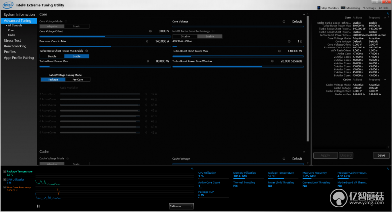Image resolution: width=392 pixels, height=212 pixels.
Task: Click info icon for Intel Turbo Boost Technology
Action: [x=213, y=31]
